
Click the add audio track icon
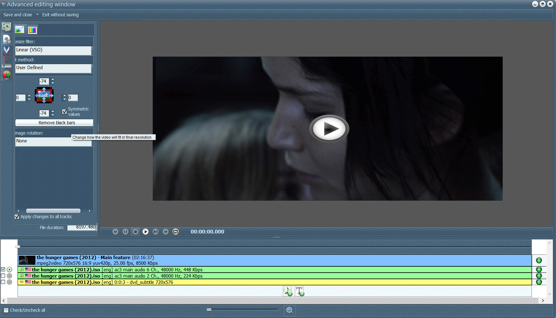[x=288, y=291]
